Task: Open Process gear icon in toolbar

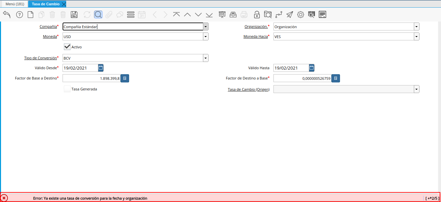Action: click(301, 15)
